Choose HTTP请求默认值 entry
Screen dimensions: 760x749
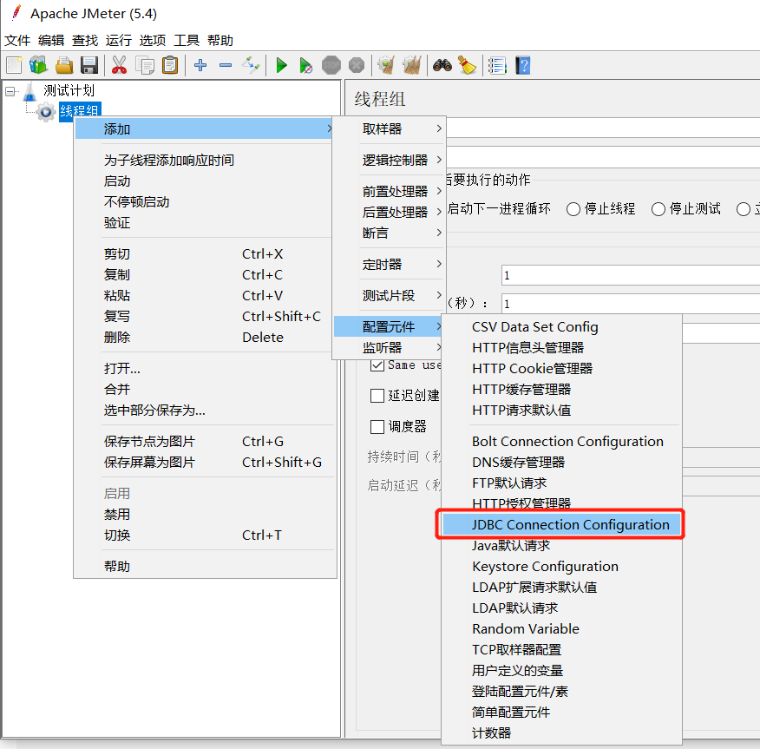561,411
